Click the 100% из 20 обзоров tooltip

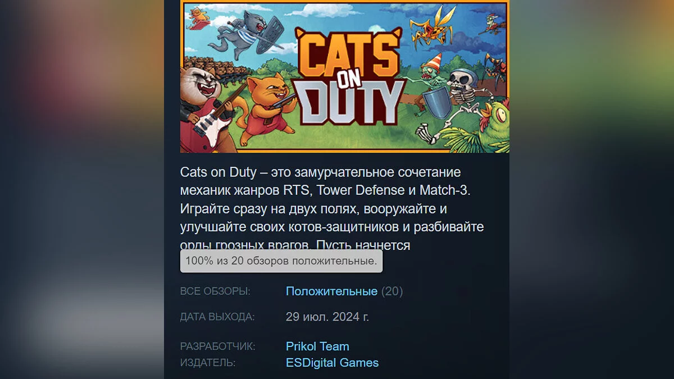[x=281, y=261]
